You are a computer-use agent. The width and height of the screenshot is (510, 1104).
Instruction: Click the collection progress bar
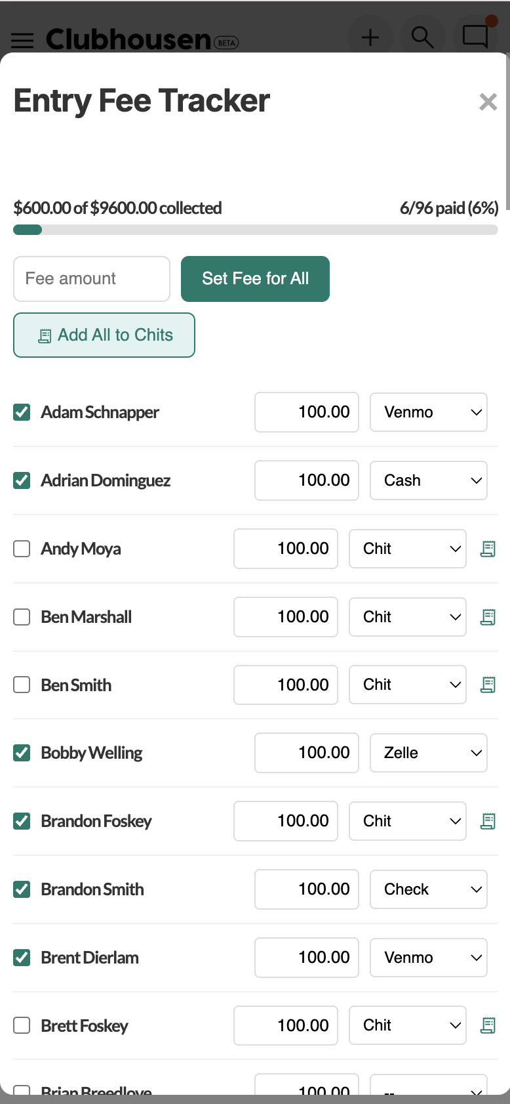(255, 230)
